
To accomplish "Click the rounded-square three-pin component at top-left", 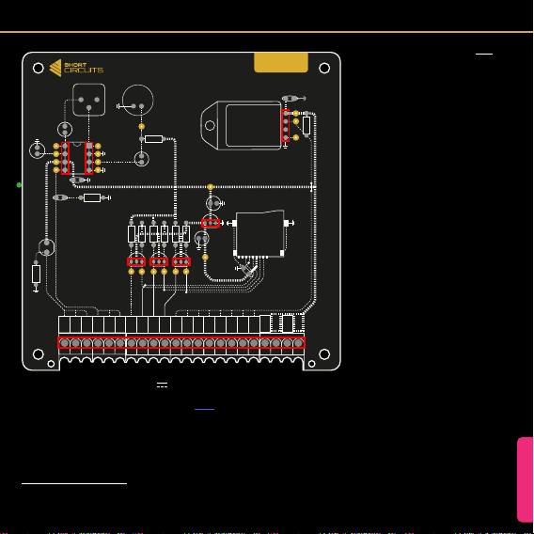I will click(x=89, y=100).
